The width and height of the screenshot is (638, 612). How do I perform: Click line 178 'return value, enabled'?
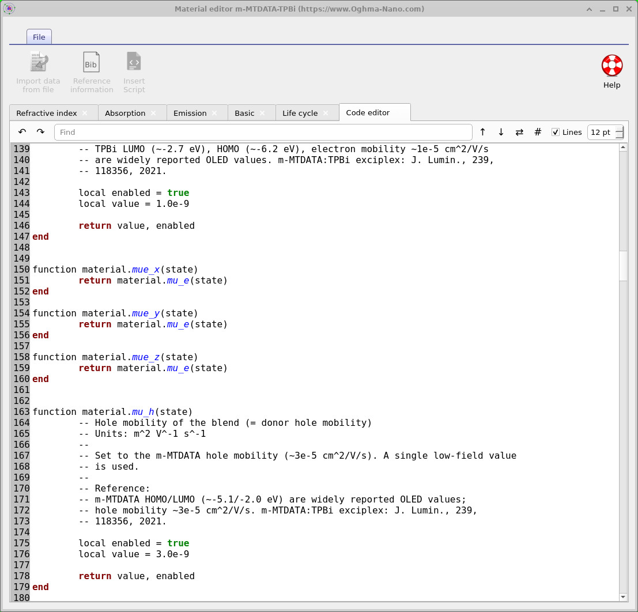[137, 576]
